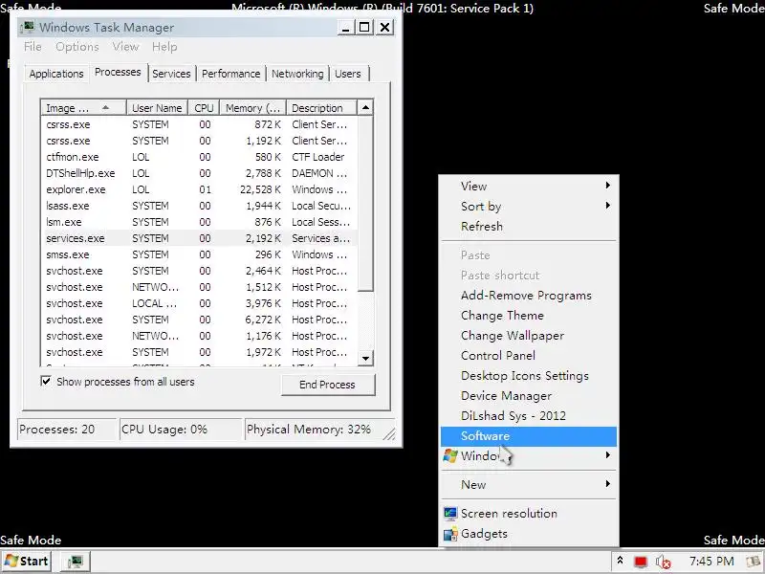Expand the New submenu

point(608,484)
